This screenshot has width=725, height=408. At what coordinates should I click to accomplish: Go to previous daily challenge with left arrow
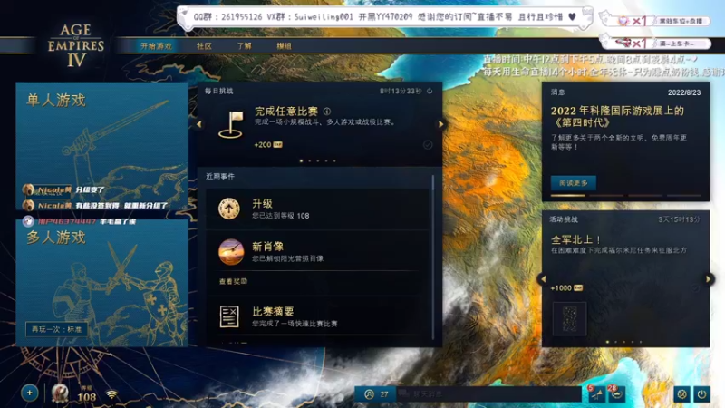[x=199, y=124]
